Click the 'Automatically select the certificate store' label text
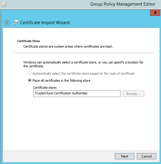The image size is (161, 164). click(x=83, y=73)
